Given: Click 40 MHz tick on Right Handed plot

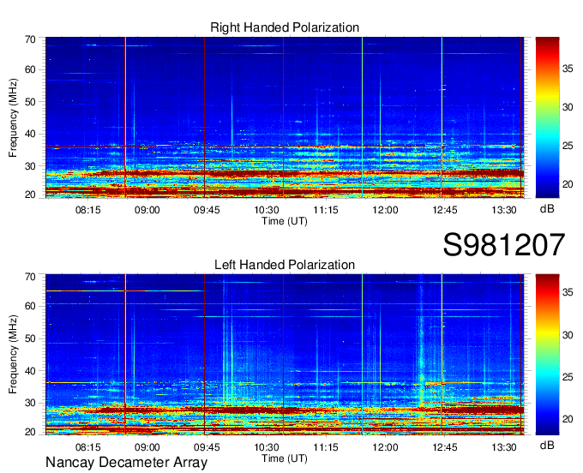Looking at the screenshot, I should coord(30,134).
